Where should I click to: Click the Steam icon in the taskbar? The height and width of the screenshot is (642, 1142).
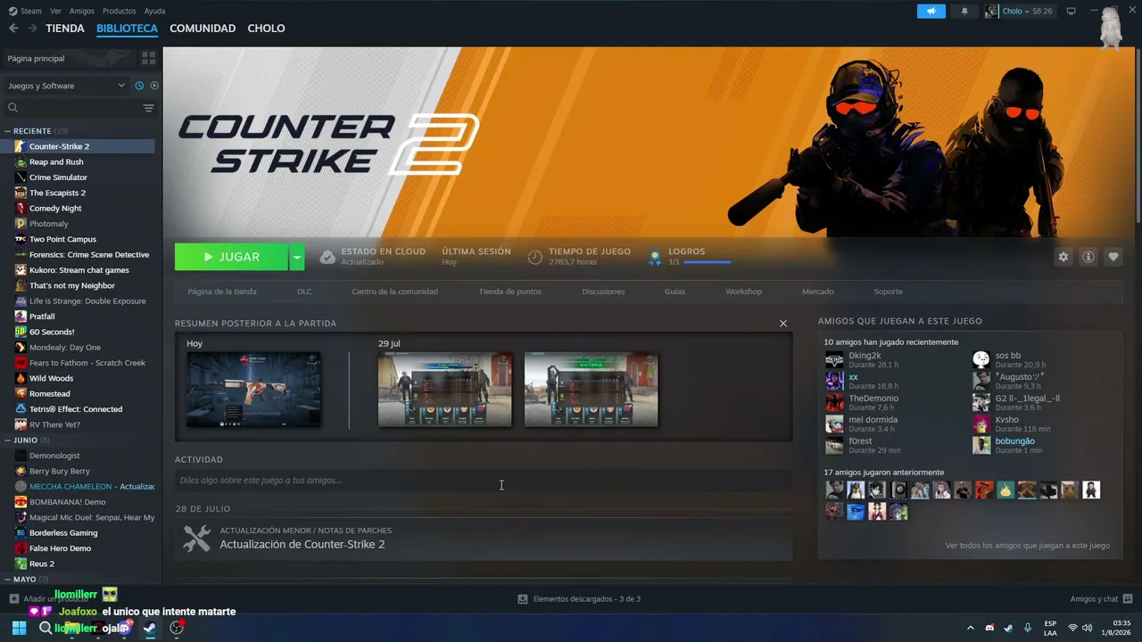[150, 628]
